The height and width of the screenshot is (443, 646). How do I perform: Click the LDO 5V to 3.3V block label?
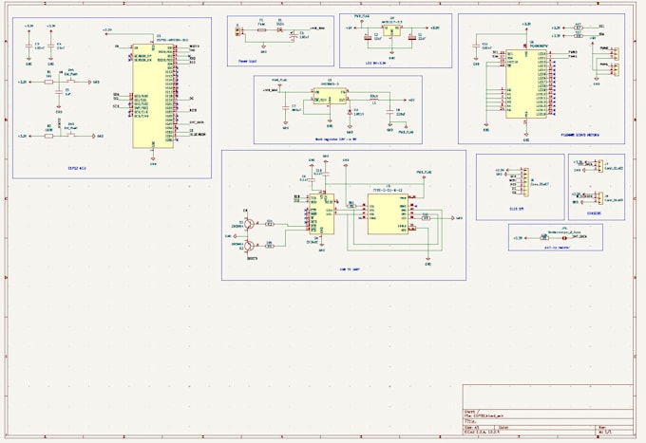click(375, 63)
